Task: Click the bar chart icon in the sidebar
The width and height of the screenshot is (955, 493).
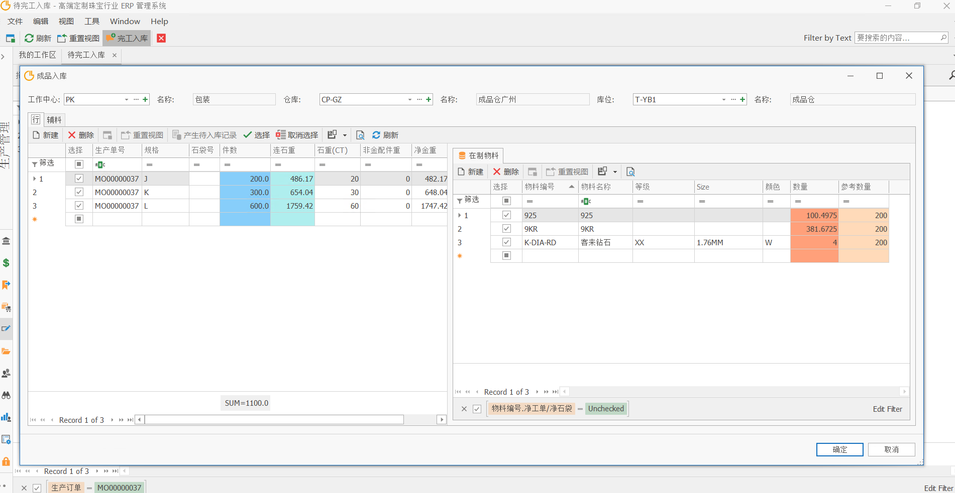Action: (6, 417)
